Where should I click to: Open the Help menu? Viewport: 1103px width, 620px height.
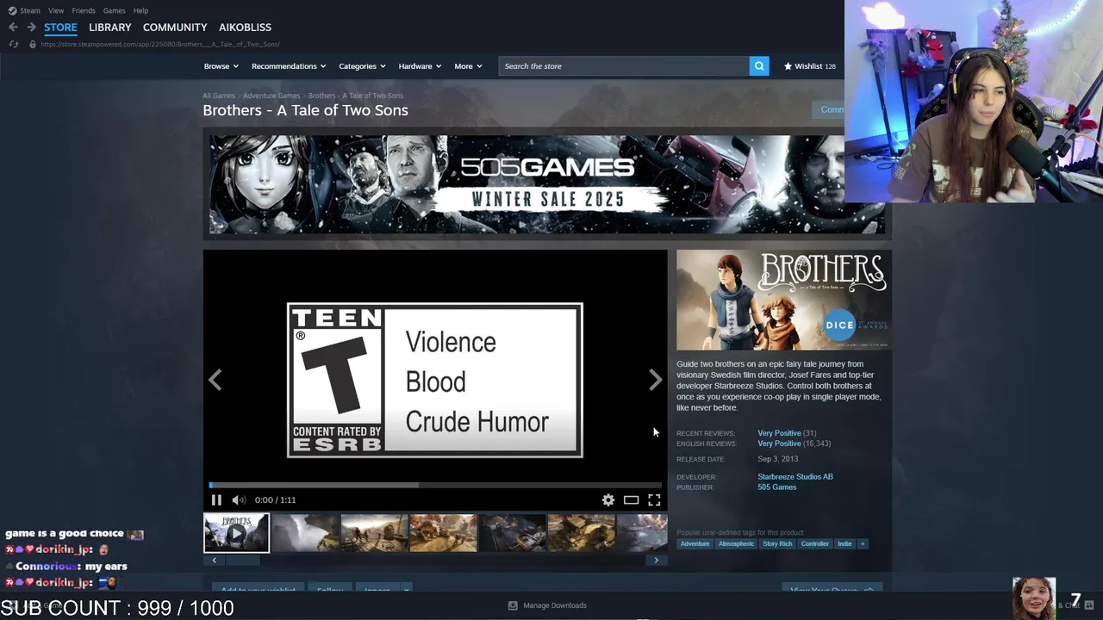click(x=140, y=10)
